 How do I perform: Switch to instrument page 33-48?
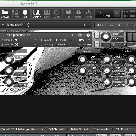[x=120, y=25]
